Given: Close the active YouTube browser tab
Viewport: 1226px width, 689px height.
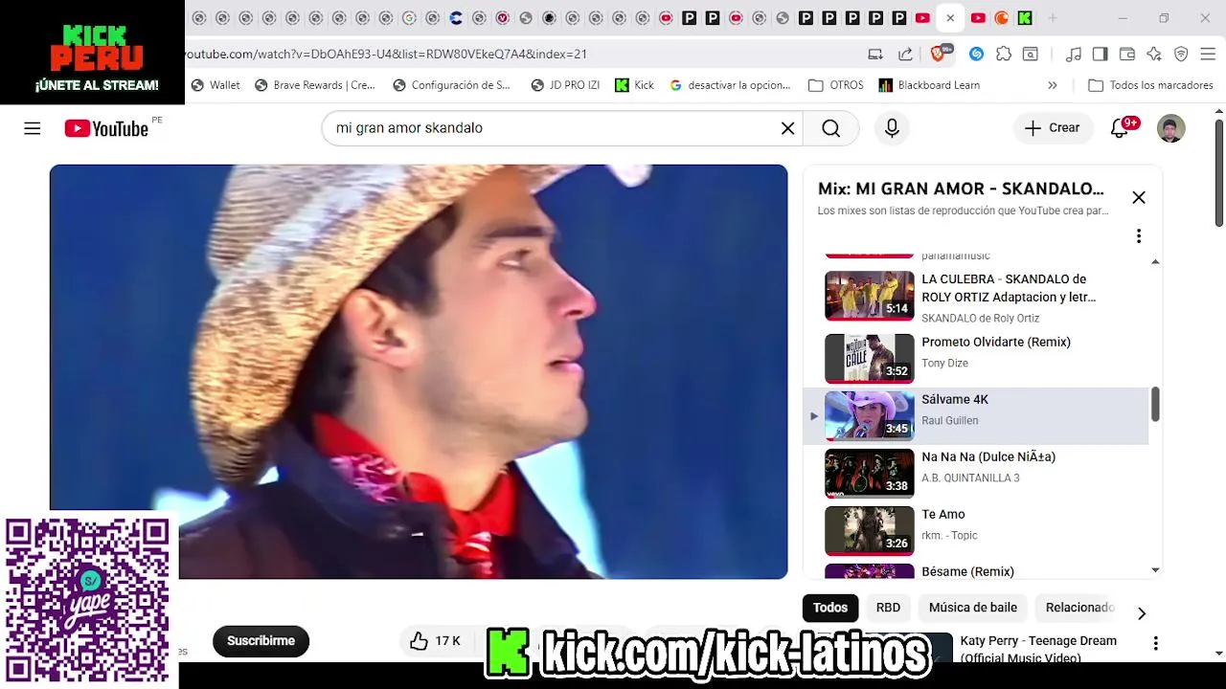Looking at the screenshot, I should 950,18.
